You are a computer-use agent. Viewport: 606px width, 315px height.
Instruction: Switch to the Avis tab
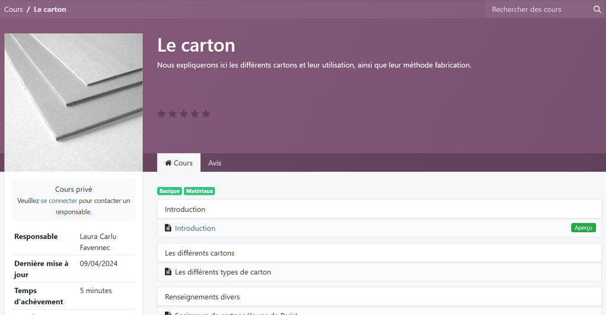coord(214,163)
